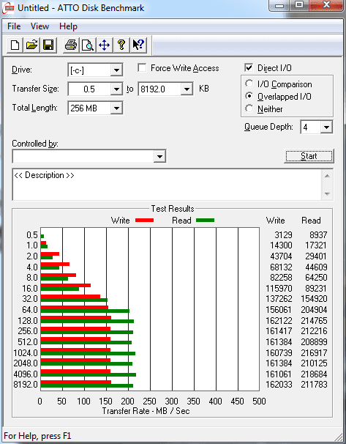Open the Drive dropdown showing [-c-]
This screenshot has width=346, height=444.
coord(116,70)
